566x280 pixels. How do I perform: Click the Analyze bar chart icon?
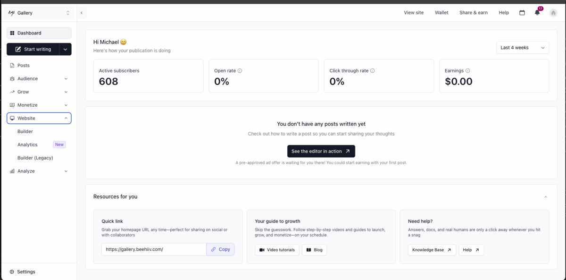[x=12, y=171]
